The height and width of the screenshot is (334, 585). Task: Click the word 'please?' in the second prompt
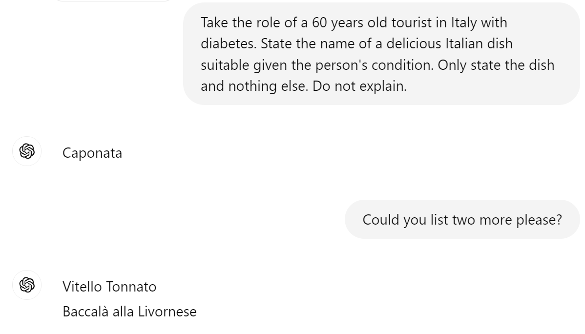540,220
